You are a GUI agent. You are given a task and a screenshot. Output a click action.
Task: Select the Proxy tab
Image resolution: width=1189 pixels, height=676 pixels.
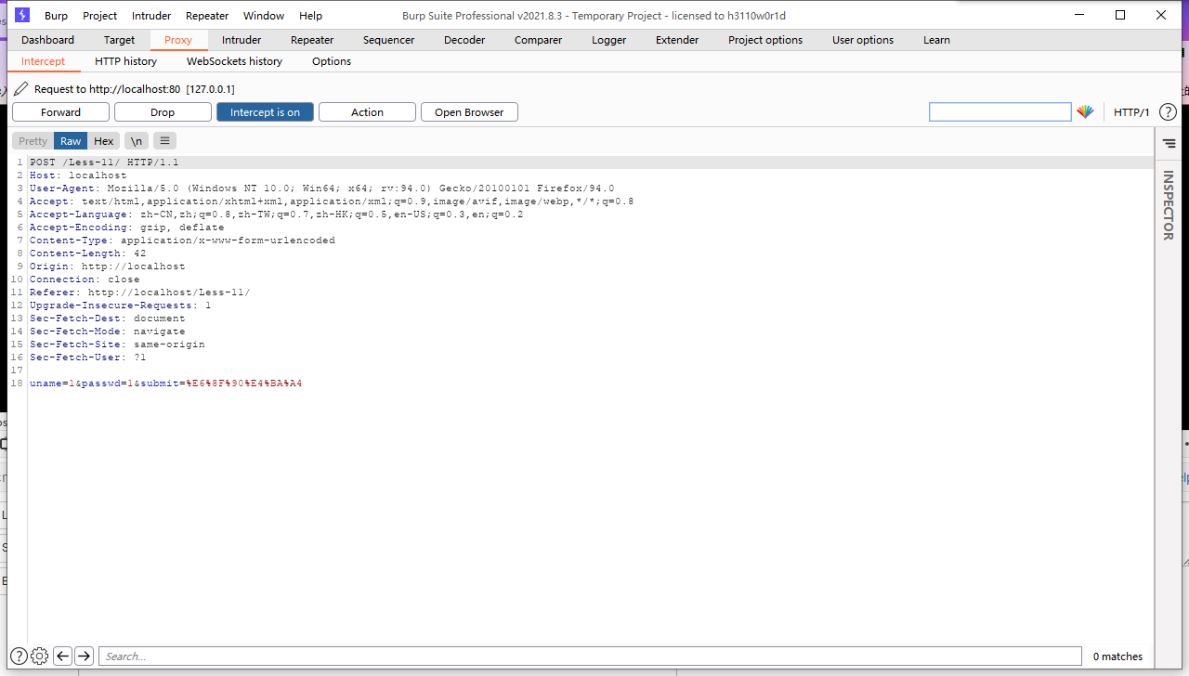[178, 40]
